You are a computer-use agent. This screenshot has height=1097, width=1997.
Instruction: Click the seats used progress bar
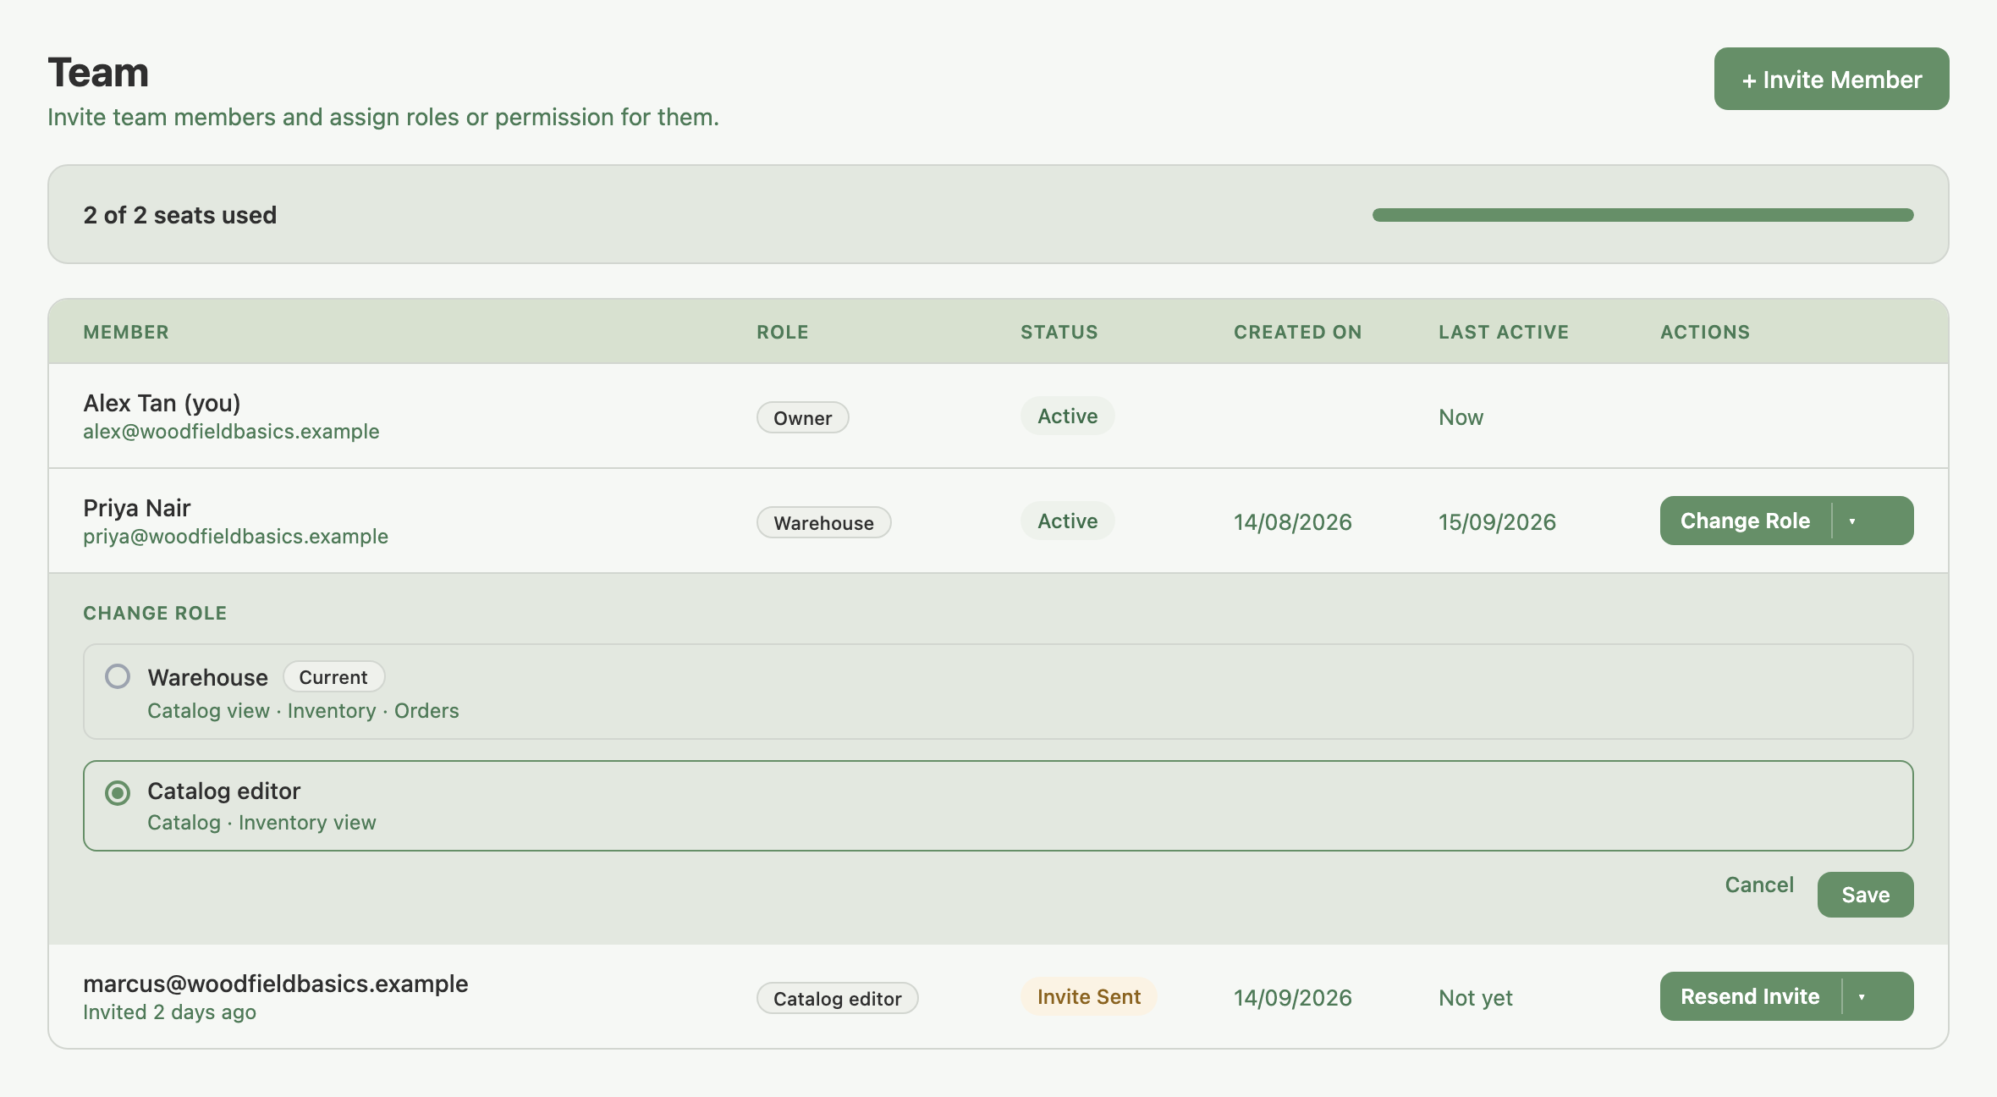click(1642, 215)
